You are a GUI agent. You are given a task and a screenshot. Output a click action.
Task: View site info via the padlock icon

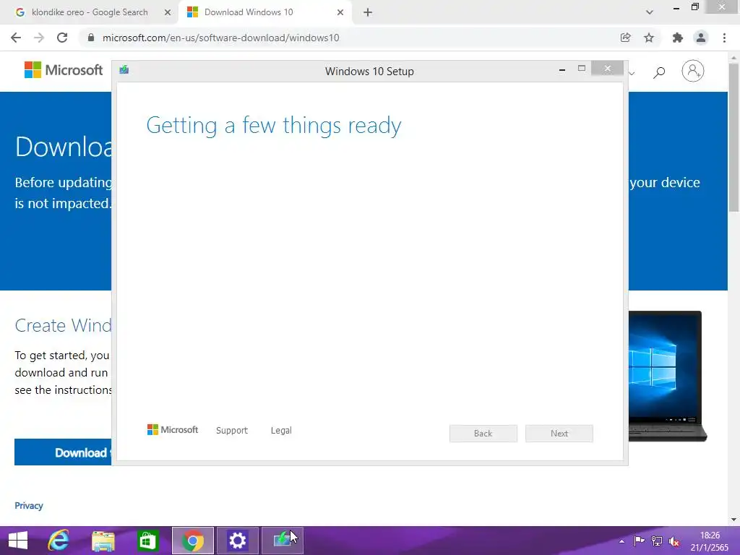coord(90,38)
